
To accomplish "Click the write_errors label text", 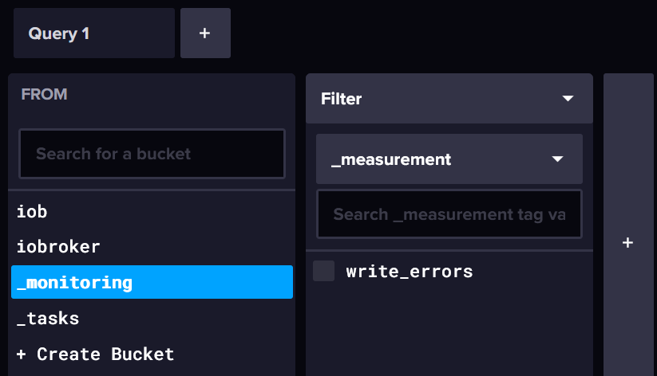I will [410, 272].
